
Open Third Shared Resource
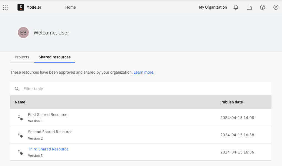[48, 149]
